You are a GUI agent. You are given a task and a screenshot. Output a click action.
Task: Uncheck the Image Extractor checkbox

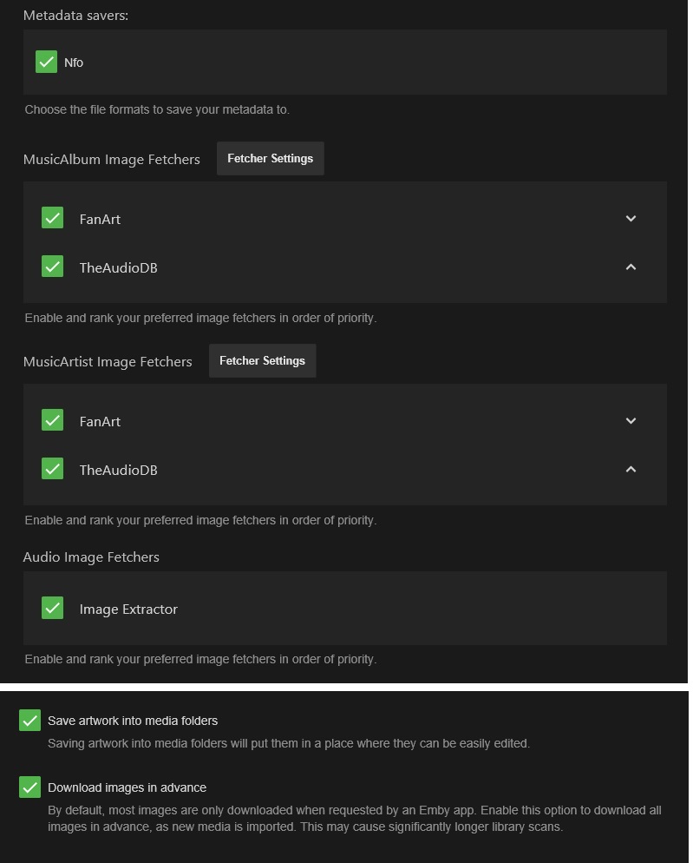tap(53, 608)
